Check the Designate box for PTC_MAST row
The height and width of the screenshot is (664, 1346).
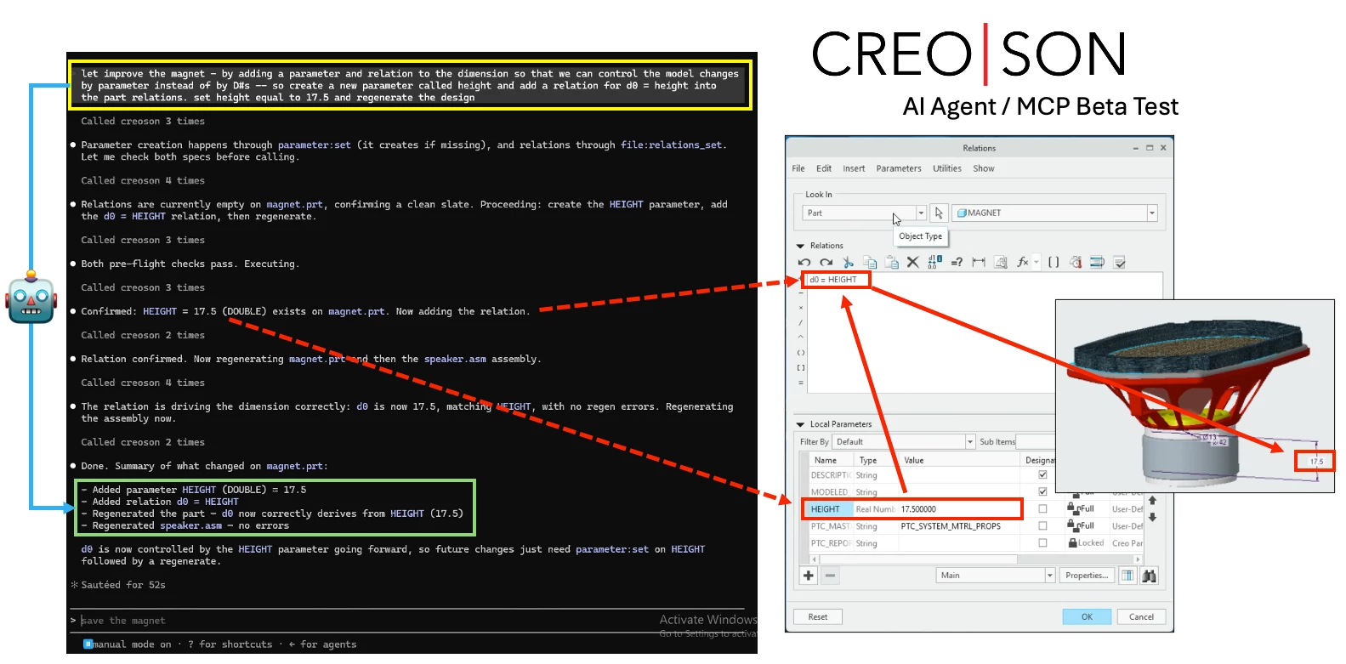pos(1042,526)
